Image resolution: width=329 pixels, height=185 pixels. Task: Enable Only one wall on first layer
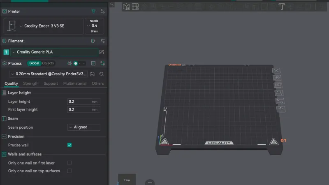70,163
